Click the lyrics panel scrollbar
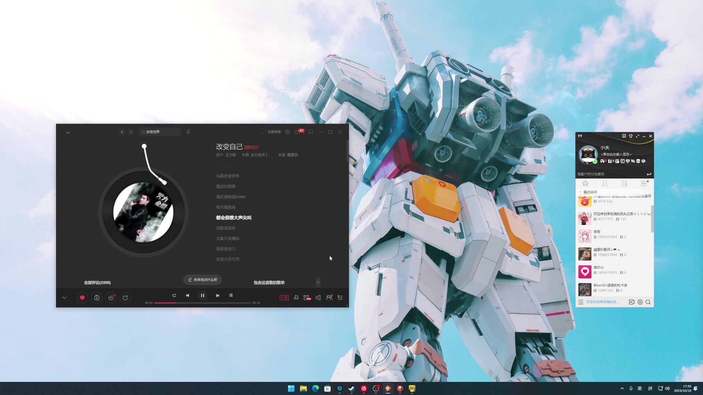 tap(347, 151)
